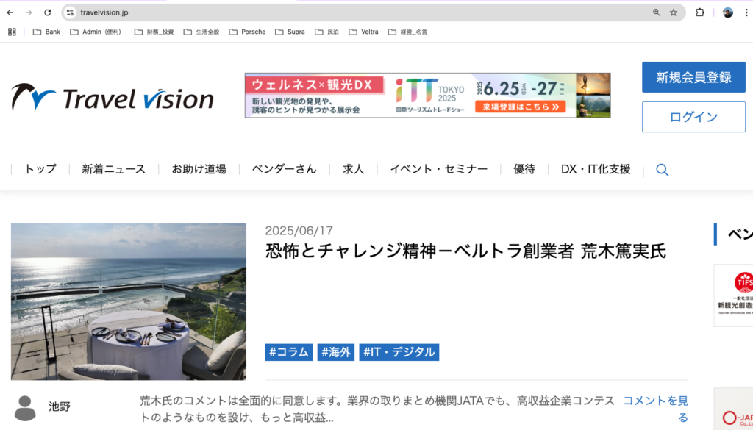This screenshot has height=430, width=753.
Task: Open the 経営_名言 bookmark folder
Action: [x=407, y=32]
